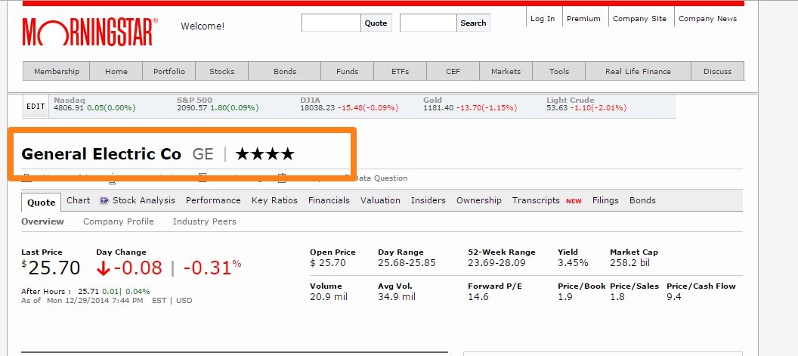The height and width of the screenshot is (356, 798).
Task: Open the Funds menu
Action: coord(347,71)
